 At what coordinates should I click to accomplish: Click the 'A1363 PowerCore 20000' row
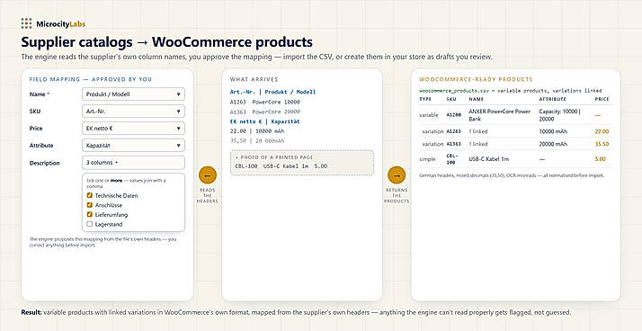[265, 112]
